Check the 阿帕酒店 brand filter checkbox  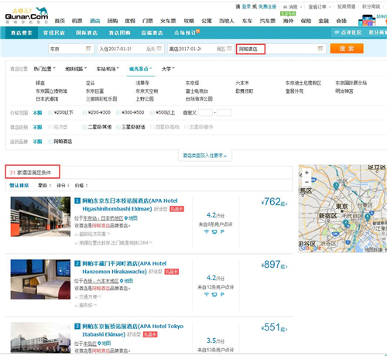(x=50, y=142)
